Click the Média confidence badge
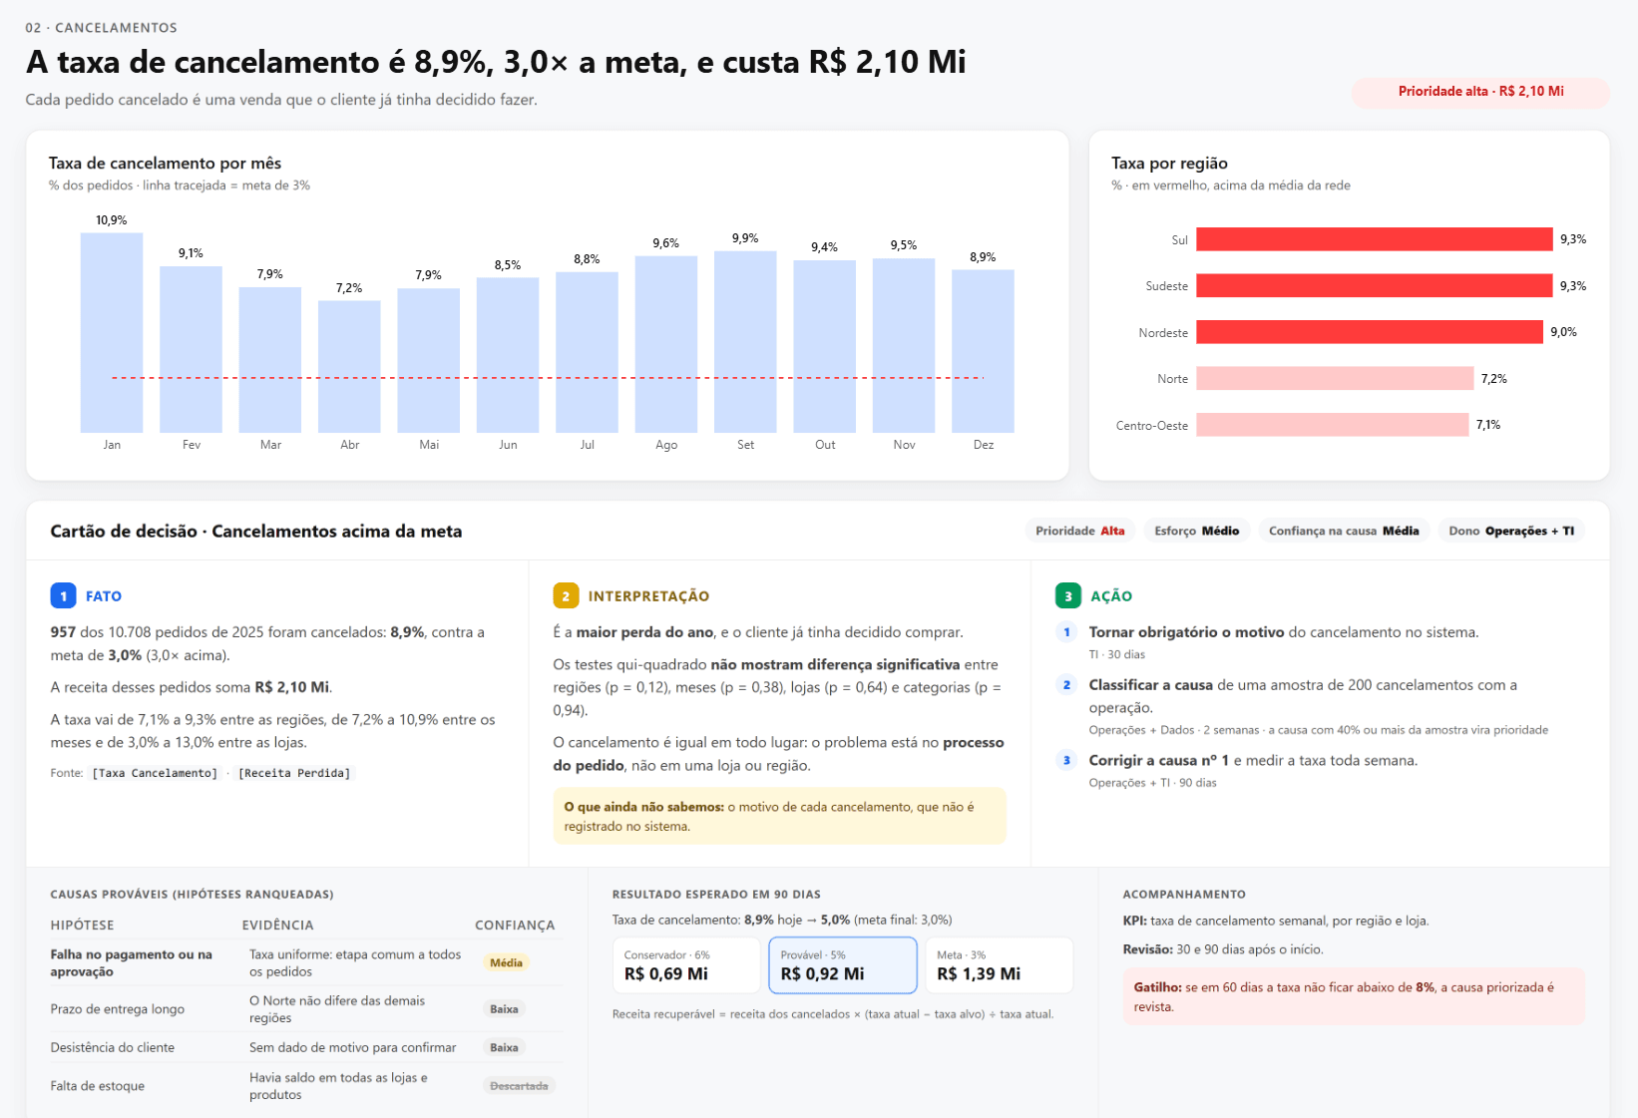 (506, 962)
